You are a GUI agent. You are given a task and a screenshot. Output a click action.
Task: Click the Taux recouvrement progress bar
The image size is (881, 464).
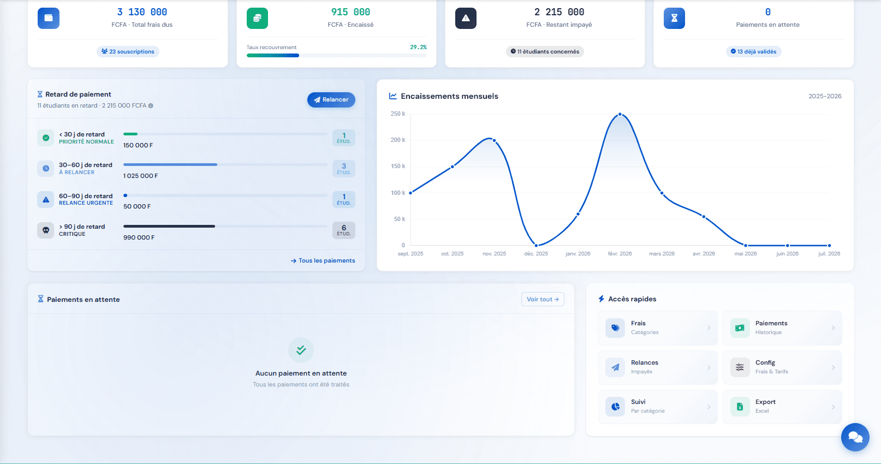click(x=337, y=56)
